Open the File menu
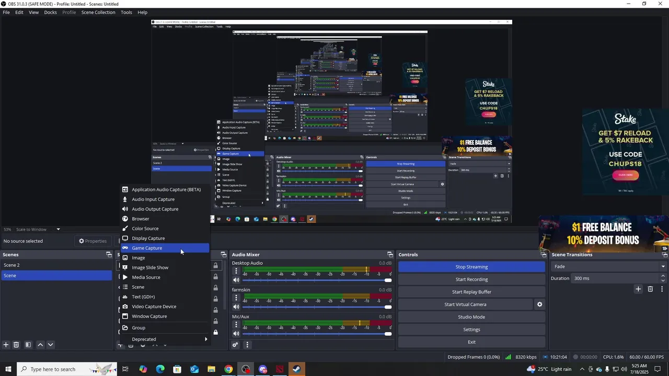This screenshot has width=669, height=376. (6, 12)
